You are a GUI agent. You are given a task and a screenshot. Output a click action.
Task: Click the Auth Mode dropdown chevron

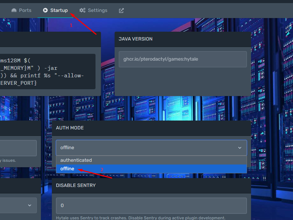tap(239, 148)
